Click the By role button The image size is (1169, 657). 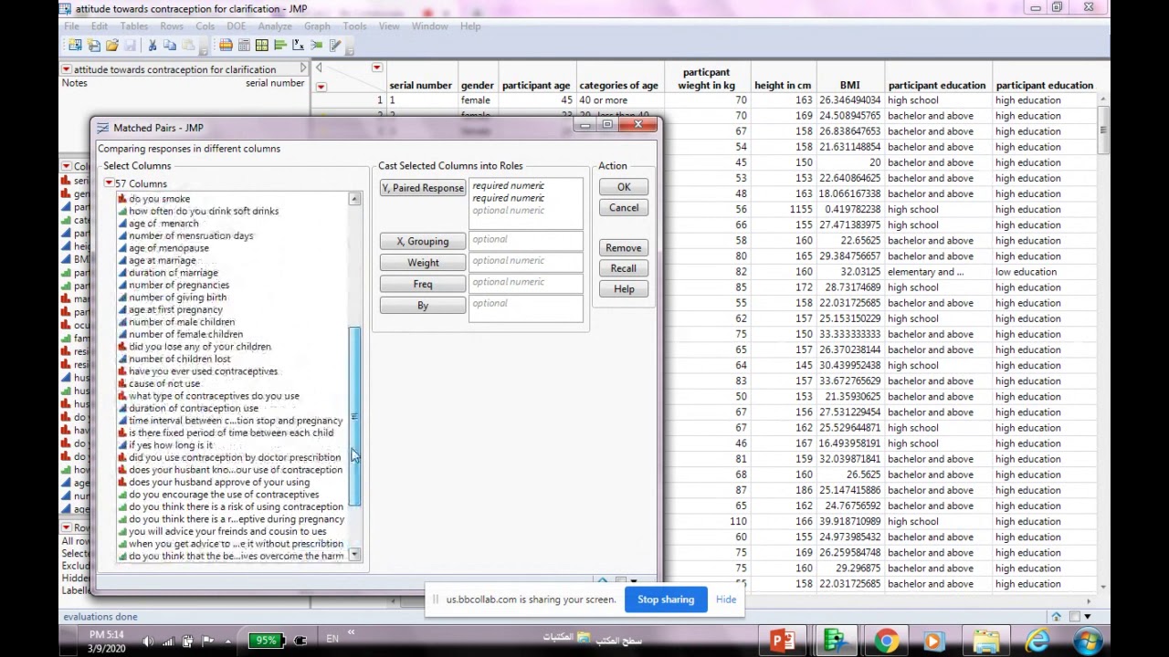pos(423,306)
